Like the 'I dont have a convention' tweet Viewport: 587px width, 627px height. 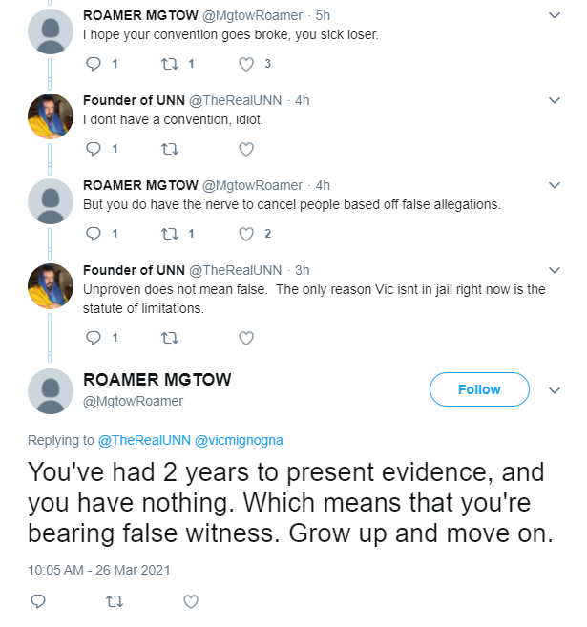(x=246, y=149)
